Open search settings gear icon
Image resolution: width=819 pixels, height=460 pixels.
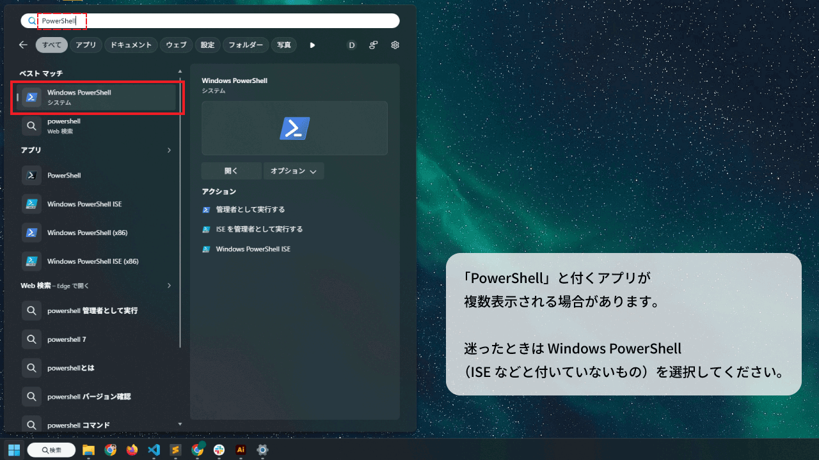(x=395, y=45)
